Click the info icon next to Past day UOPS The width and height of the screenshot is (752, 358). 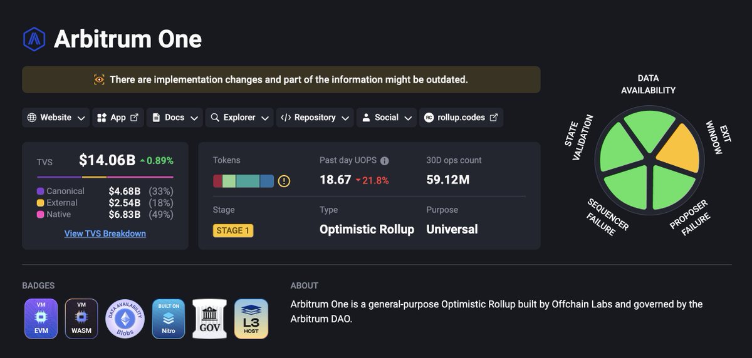point(385,160)
